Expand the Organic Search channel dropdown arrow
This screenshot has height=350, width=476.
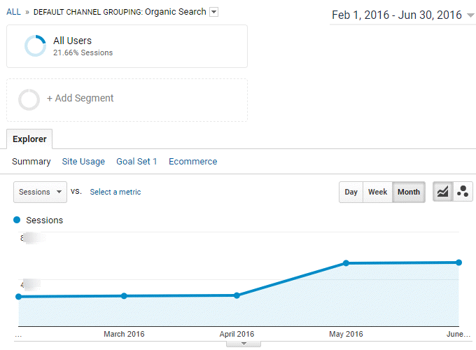click(x=214, y=12)
